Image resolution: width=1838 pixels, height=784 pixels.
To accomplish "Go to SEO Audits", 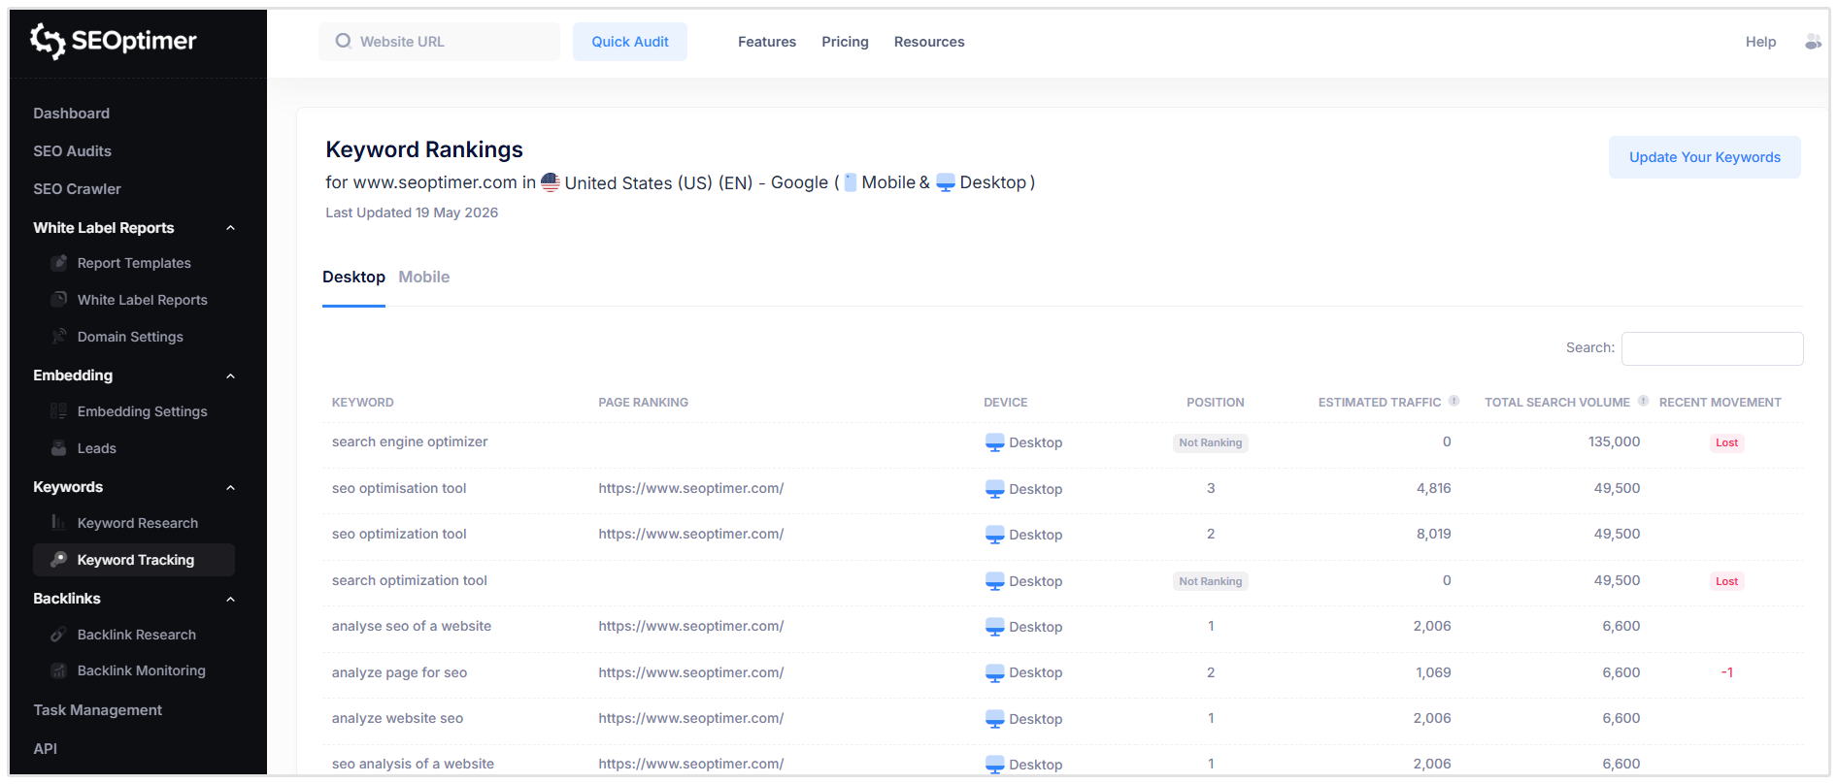I will point(73,151).
